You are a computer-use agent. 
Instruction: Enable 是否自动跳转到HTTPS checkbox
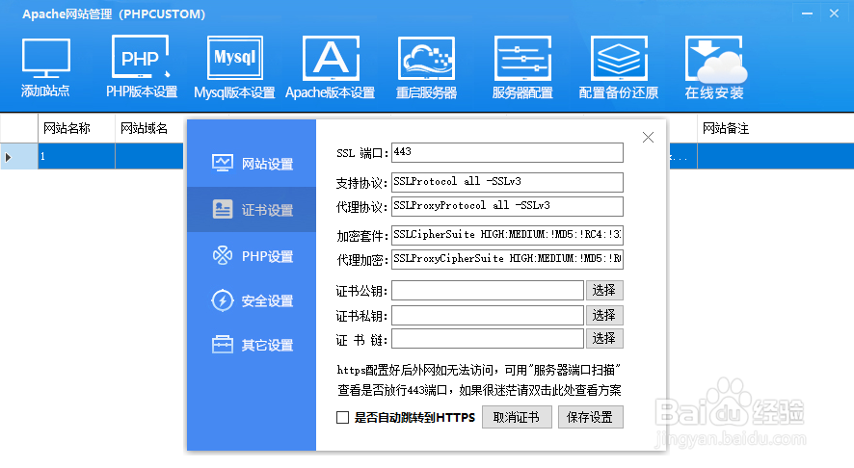click(342, 417)
